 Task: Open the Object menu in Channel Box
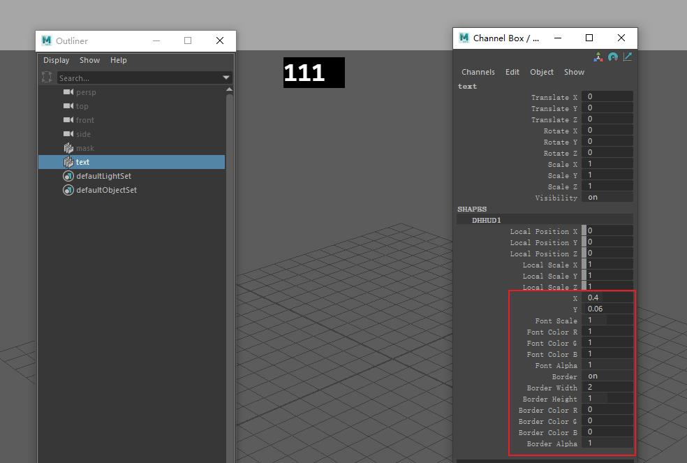pos(542,72)
